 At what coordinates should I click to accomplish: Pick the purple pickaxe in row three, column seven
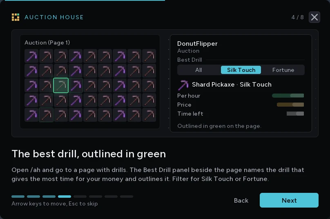click(x=120, y=85)
